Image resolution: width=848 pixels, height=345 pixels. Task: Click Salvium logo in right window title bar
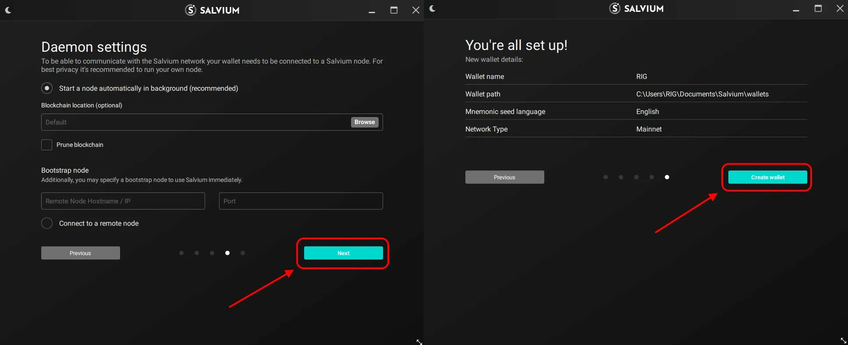coord(636,8)
